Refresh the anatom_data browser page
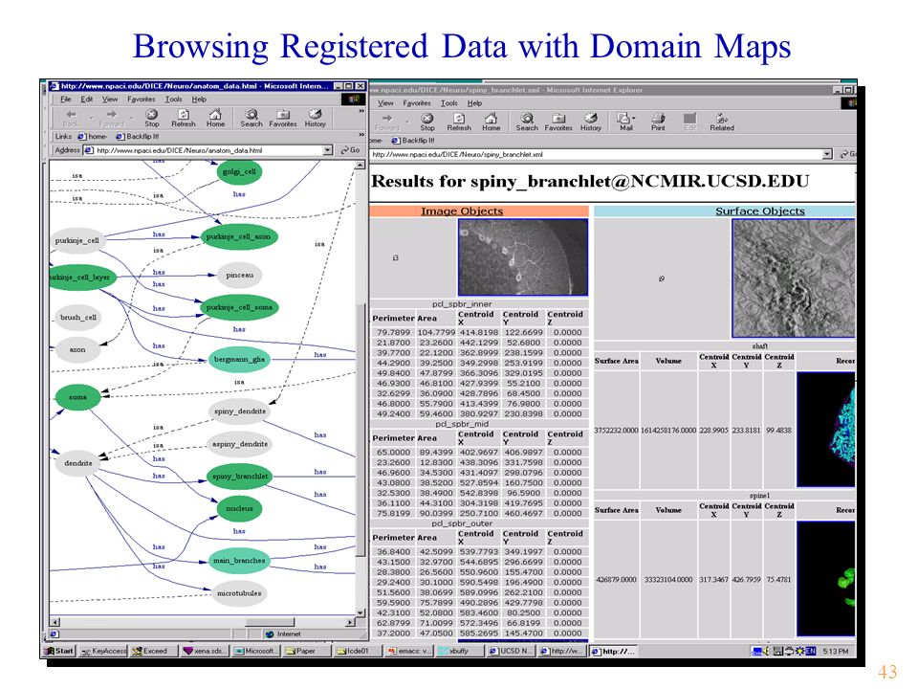This screenshot has width=918, height=689. 184,118
